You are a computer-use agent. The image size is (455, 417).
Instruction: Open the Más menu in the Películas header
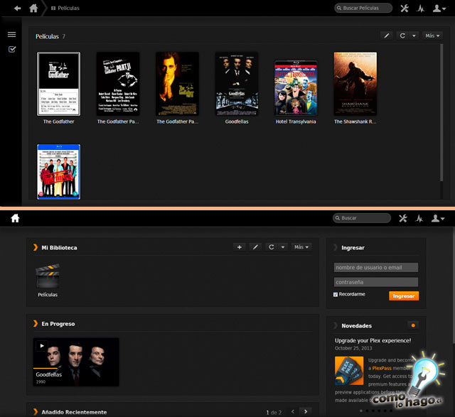432,36
